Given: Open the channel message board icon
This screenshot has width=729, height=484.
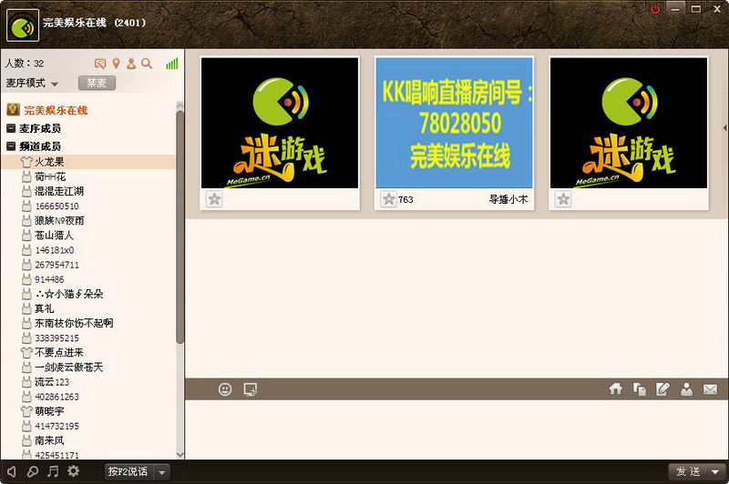Looking at the screenshot, I should 100,64.
